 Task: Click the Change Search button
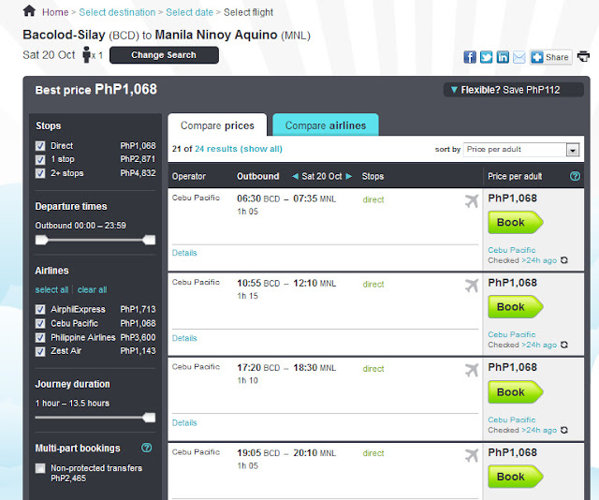(x=164, y=55)
